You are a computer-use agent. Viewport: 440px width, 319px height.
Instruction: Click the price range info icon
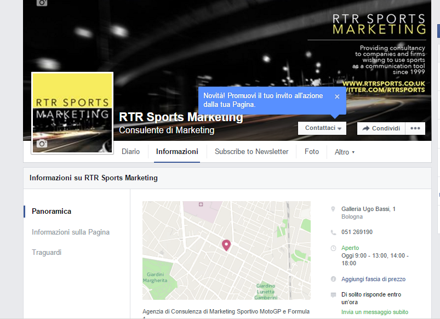pos(333,279)
